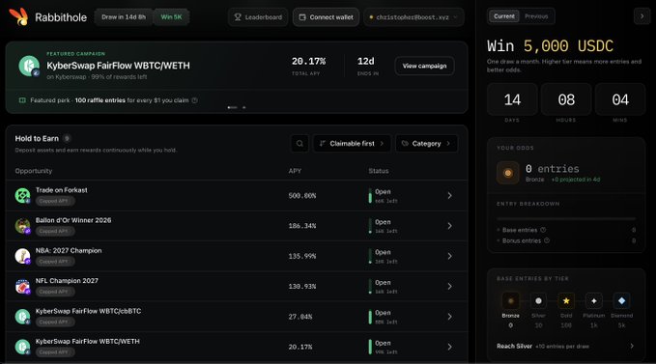Open the Reach Silver link
The image size is (656, 364).
[565, 346]
